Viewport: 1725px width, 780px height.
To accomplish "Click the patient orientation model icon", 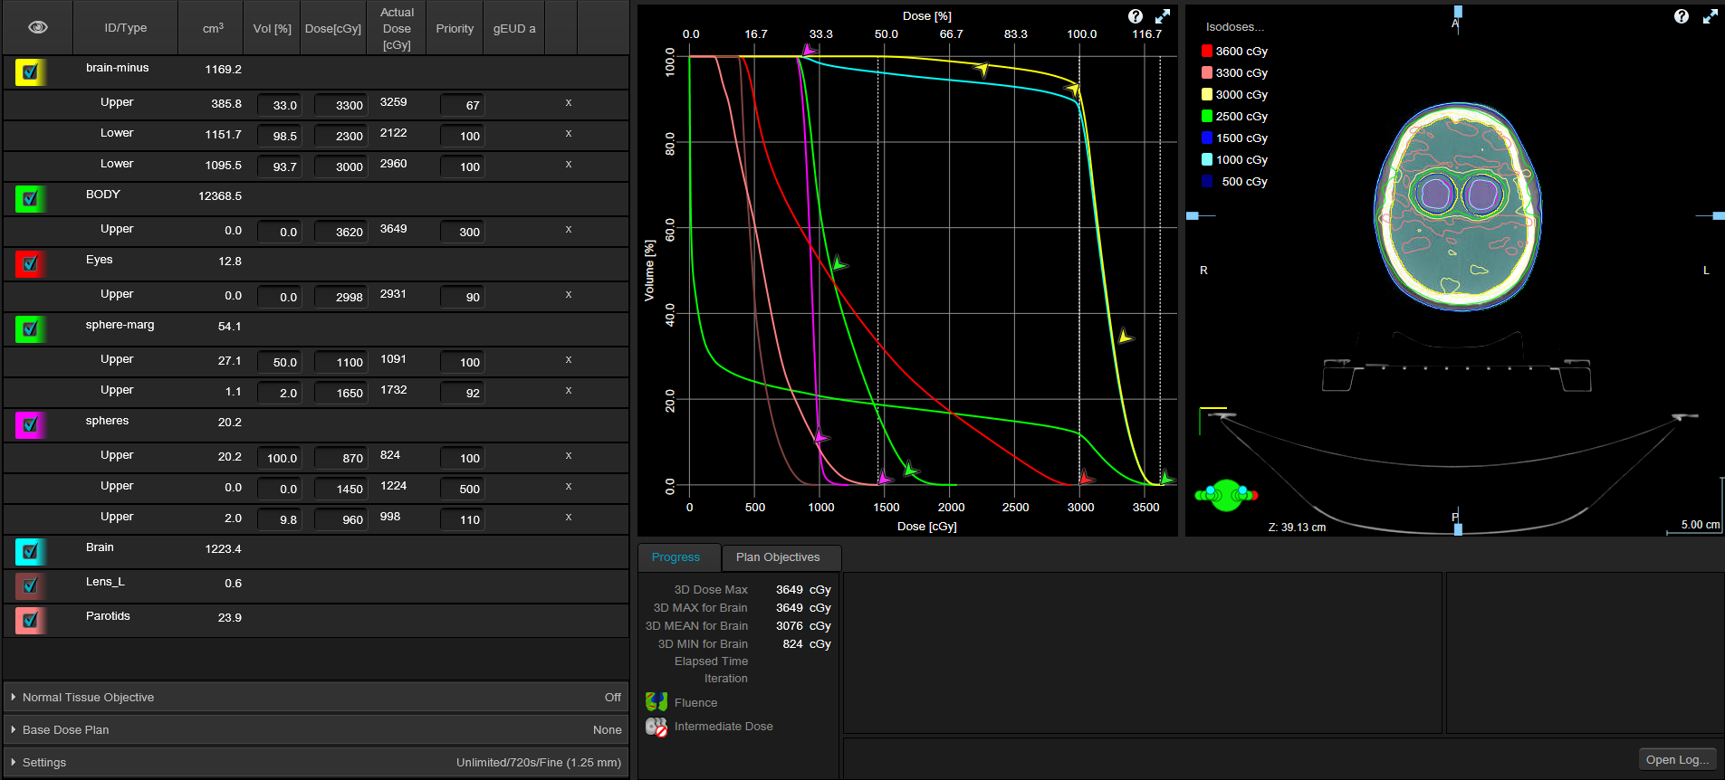I will 1226,494.
